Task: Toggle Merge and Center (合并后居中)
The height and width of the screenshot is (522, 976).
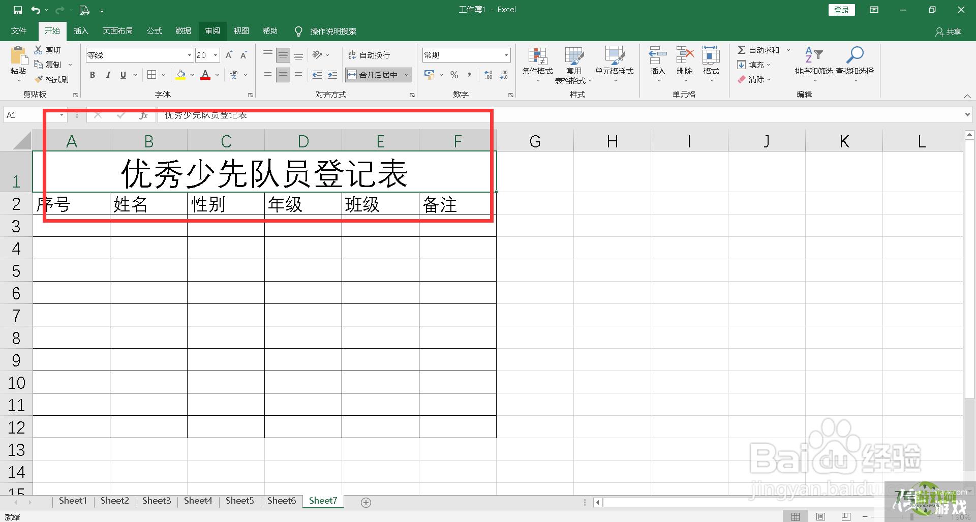Action: 373,75
